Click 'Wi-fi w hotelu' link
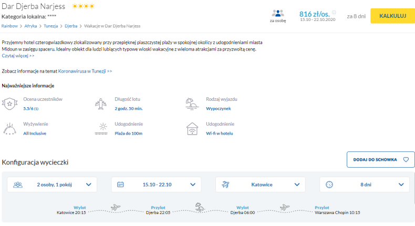 click(220, 133)
